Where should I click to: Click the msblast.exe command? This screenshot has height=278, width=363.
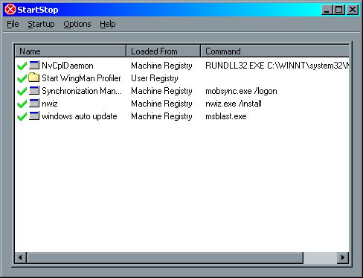(226, 116)
